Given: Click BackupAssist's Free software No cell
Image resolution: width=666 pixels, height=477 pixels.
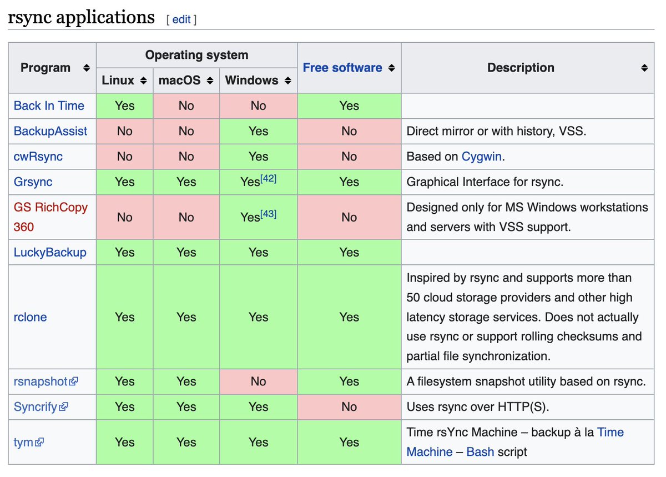Looking at the screenshot, I should click(349, 131).
